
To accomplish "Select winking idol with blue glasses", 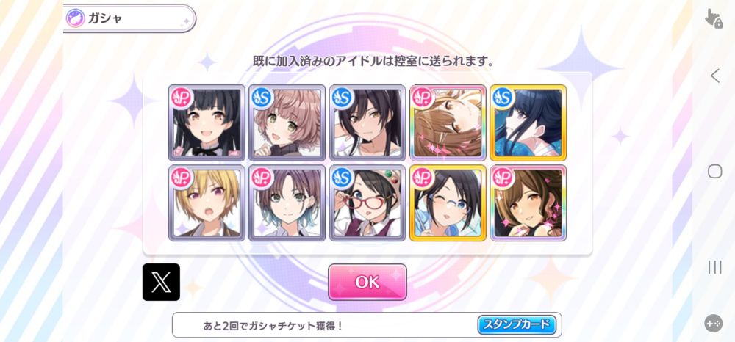I will 448,203.
